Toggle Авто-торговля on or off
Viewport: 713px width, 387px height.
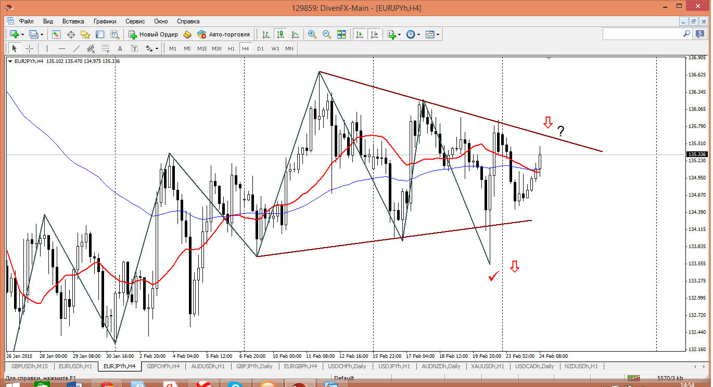click(223, 34)
